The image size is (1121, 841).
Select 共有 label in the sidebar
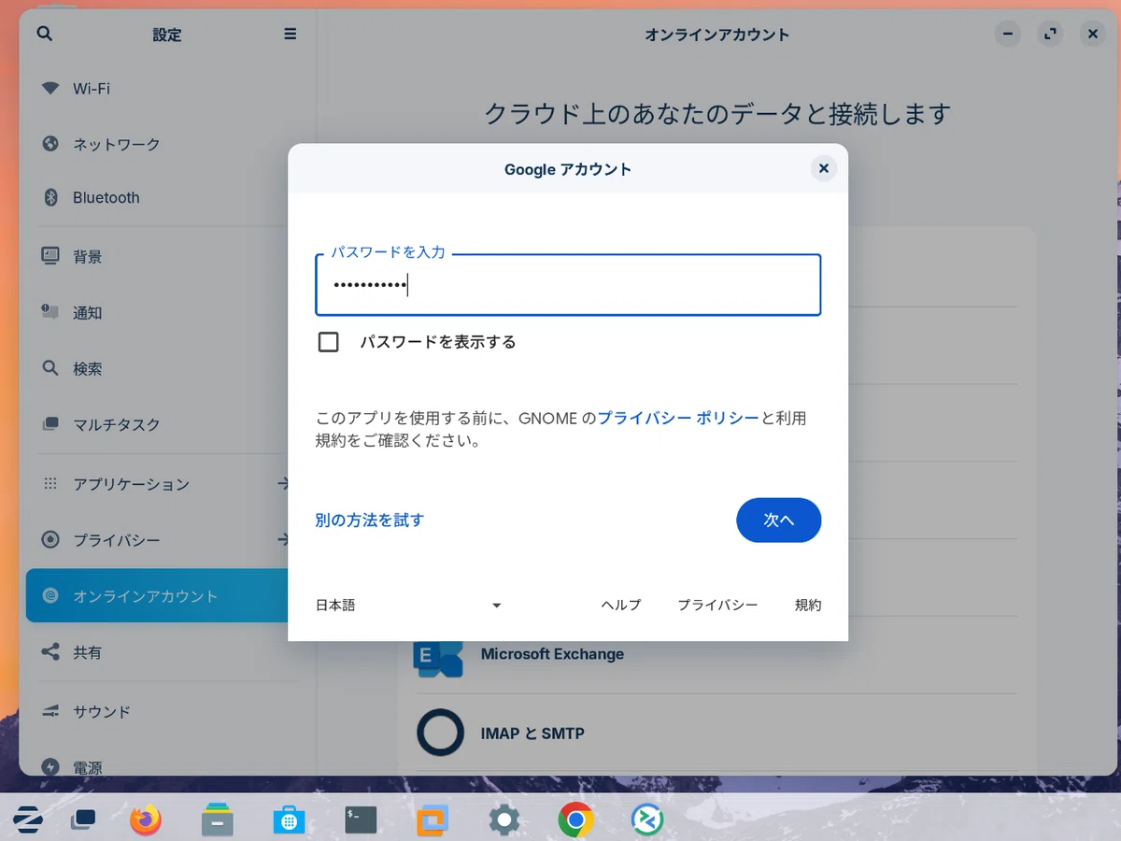[88, 652]
